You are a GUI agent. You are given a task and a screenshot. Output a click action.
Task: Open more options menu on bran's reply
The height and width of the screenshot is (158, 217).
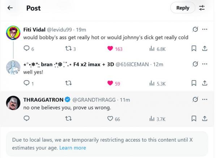click(205, 64)
